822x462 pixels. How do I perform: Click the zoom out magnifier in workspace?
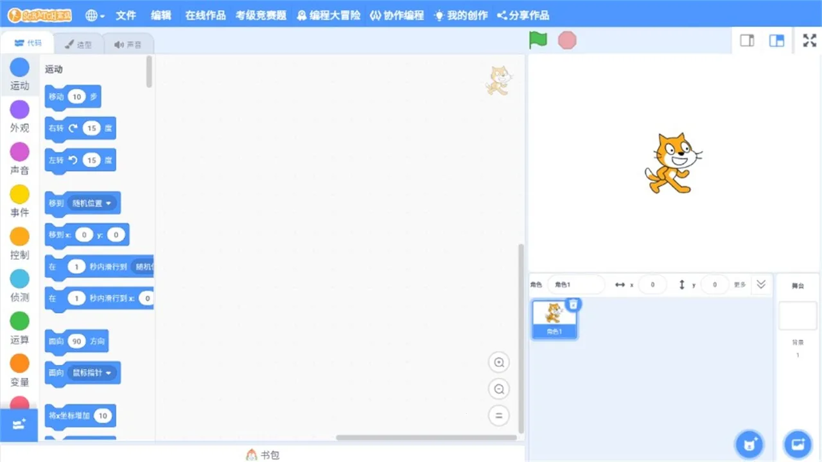point(499,389)
